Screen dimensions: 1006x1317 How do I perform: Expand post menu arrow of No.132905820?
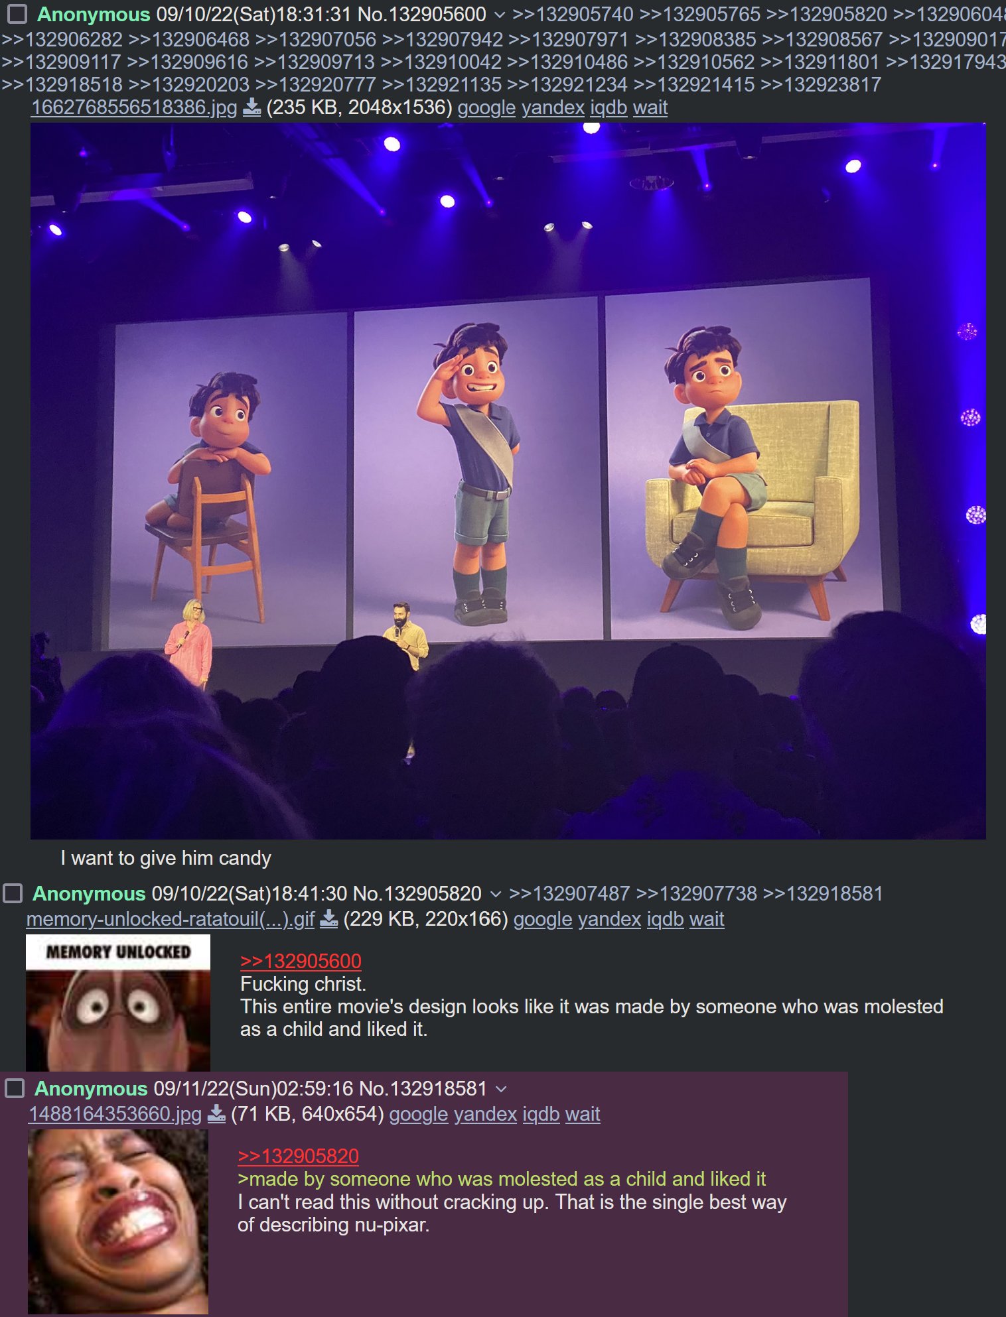coord(495,894)
